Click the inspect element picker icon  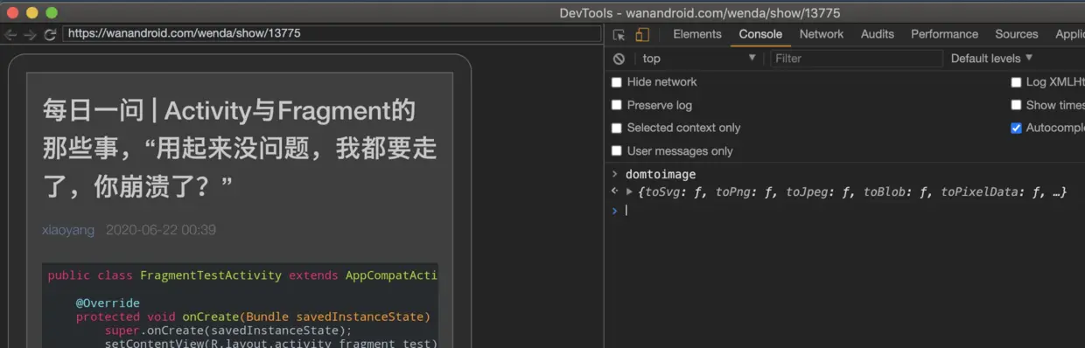619,34
